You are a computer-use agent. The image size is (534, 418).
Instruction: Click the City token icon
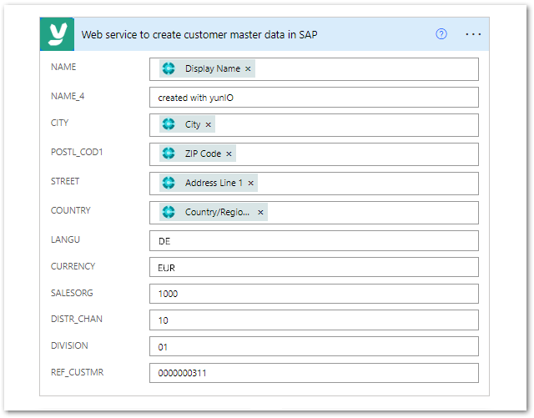pos(169,124)
